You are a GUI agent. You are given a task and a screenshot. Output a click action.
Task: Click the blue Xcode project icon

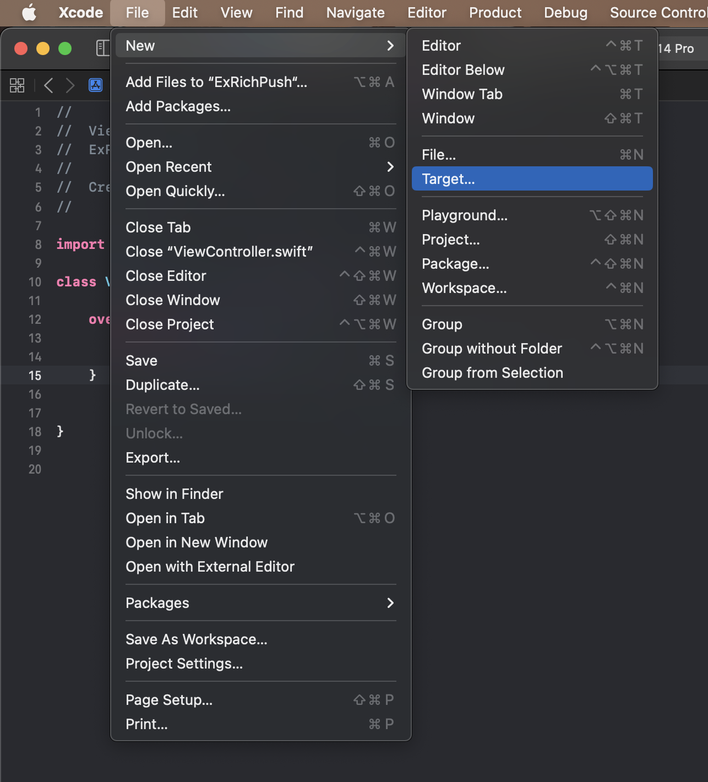click(x=96, y=85)
